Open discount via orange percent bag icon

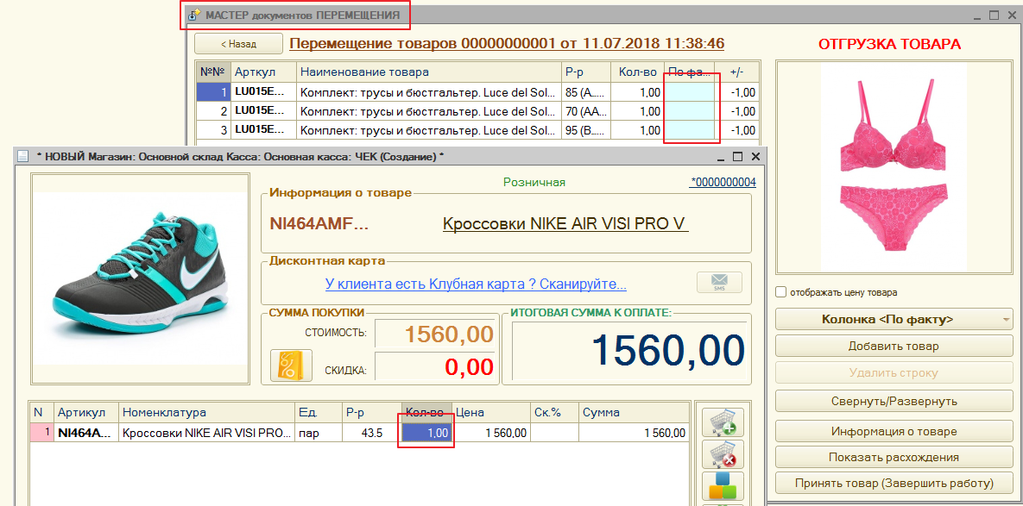pos(291,365)
